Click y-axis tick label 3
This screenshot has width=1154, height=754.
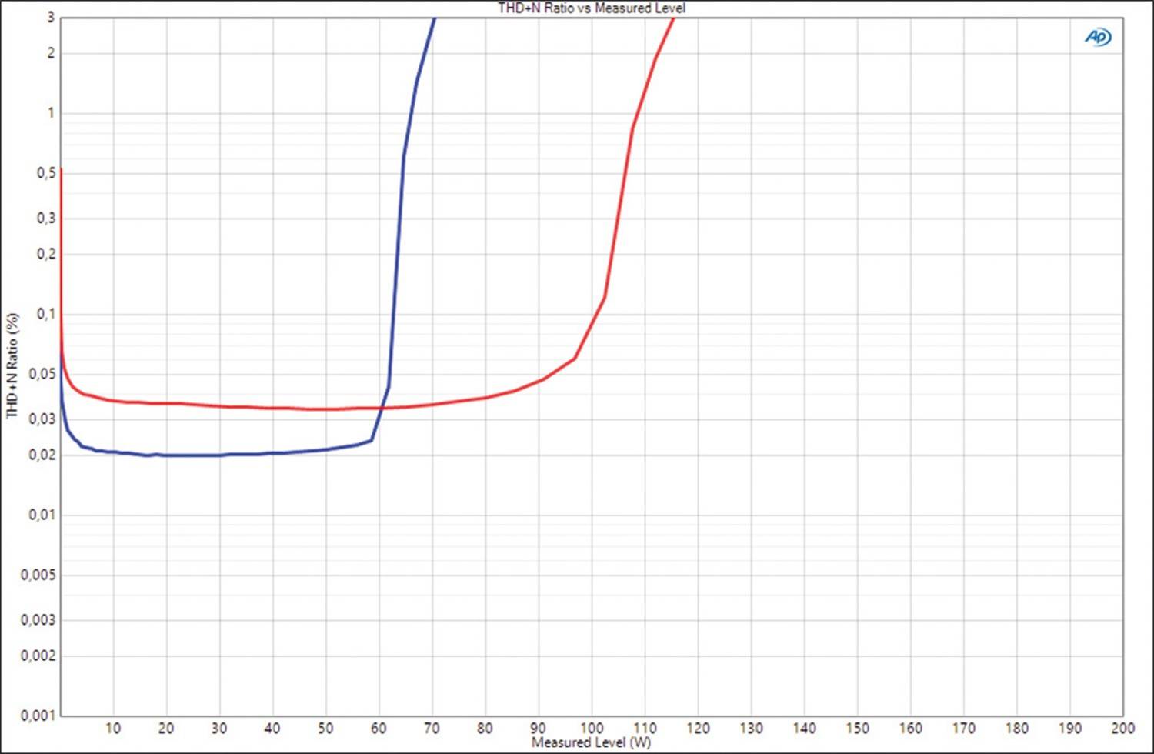point(51,17)
